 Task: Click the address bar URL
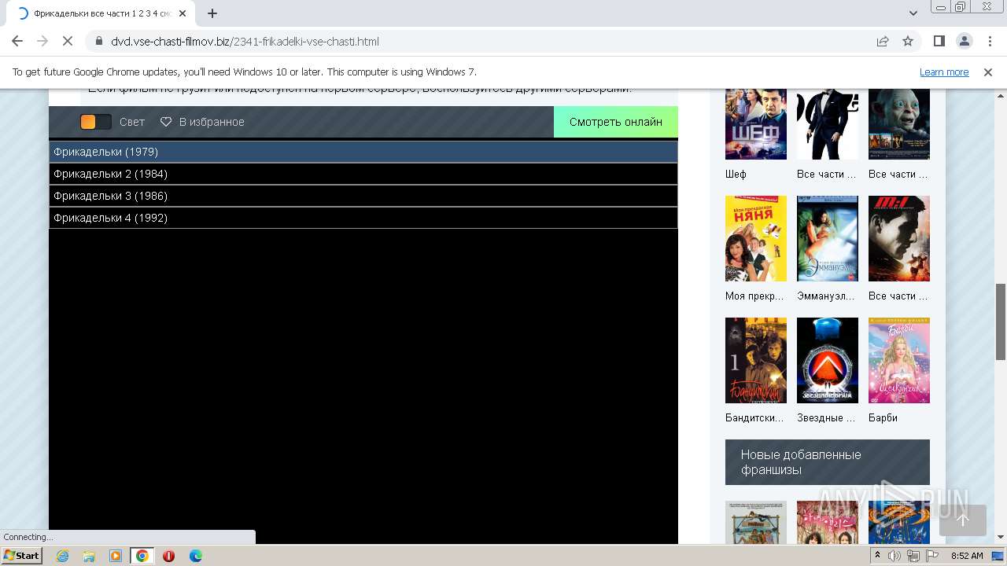click(245, 41)
